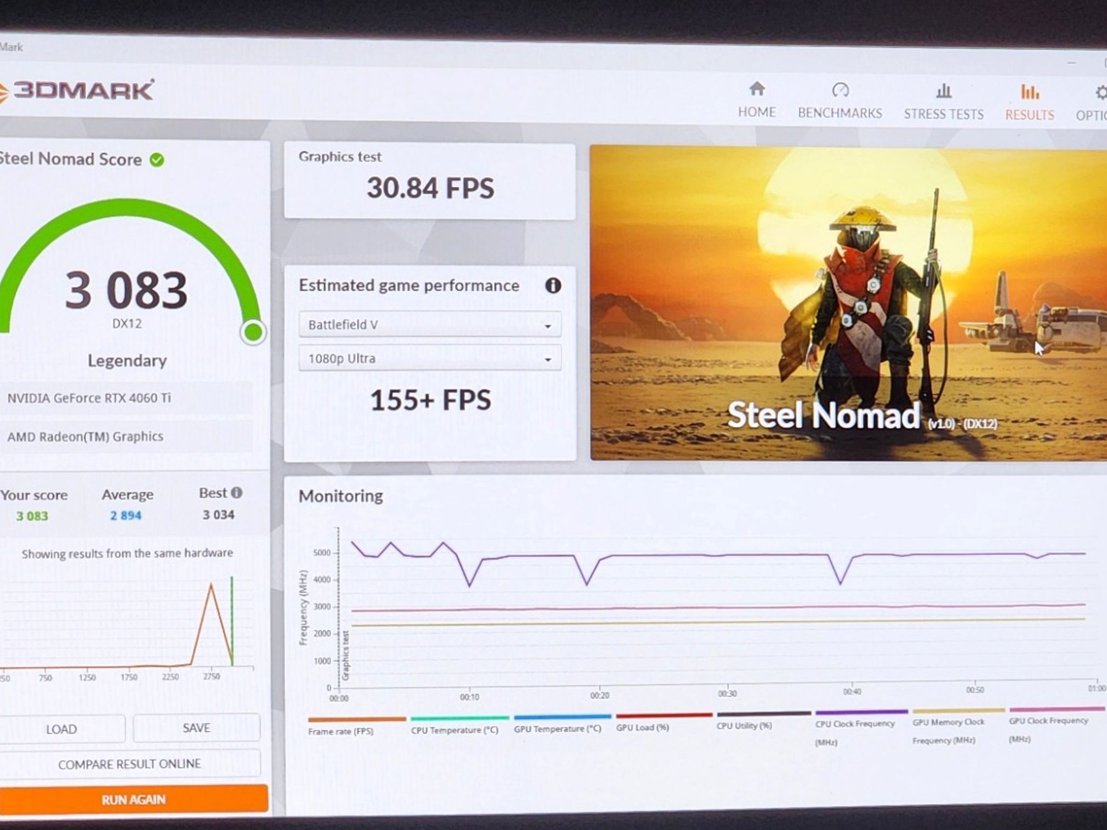Click the green validation checkmark next to score
1107x830 pixels.
point(157,160)
